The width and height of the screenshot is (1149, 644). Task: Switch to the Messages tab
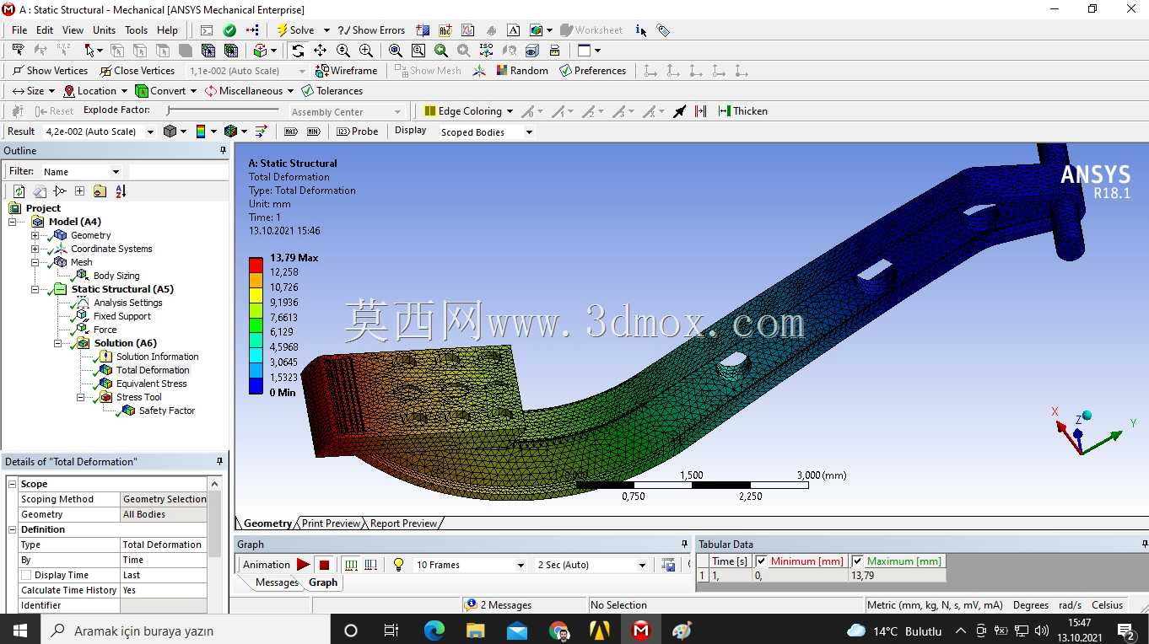(x=277, y=582)
